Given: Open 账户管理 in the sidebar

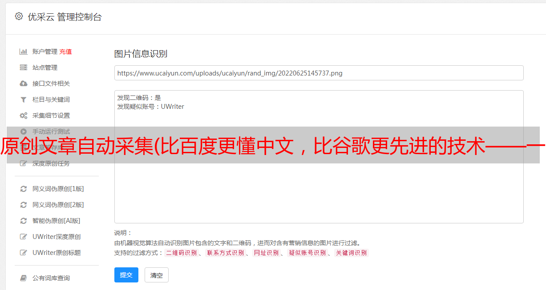Looking at the screenshot, I should (x=45, y=52).
